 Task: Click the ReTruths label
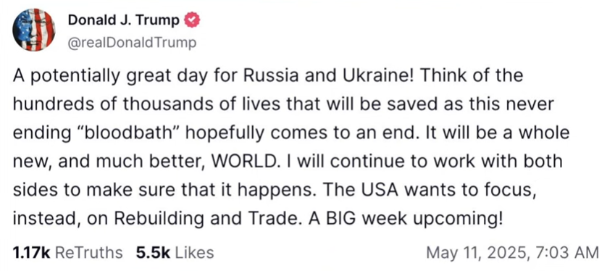88,253
